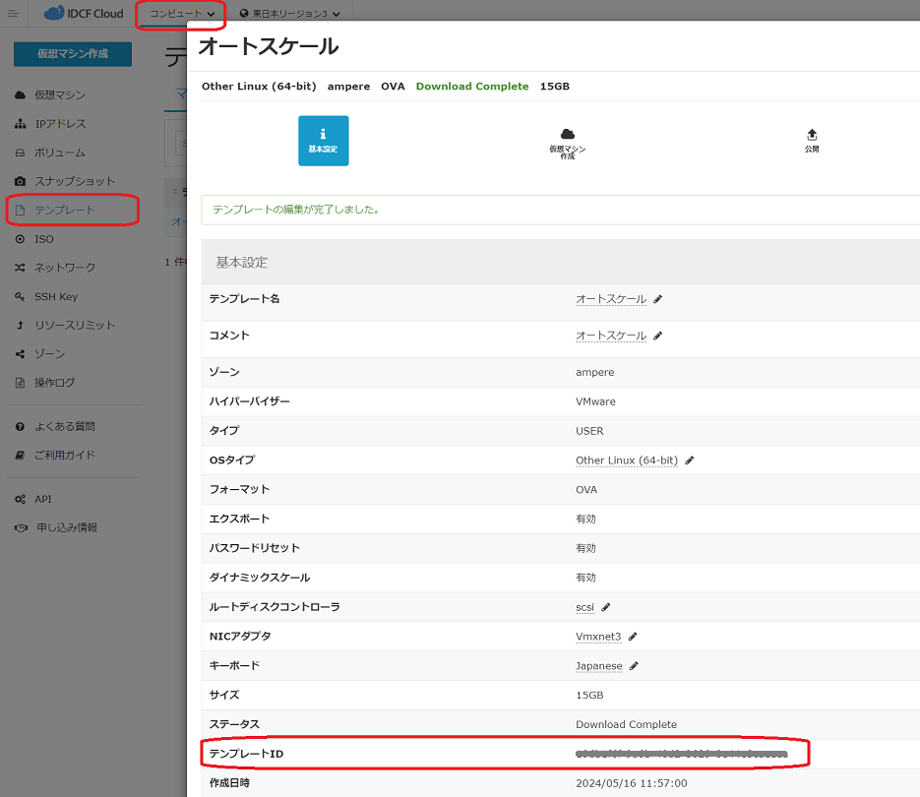
Task: Edit template name with the pencil icon
Action: (x=658, y=299)
